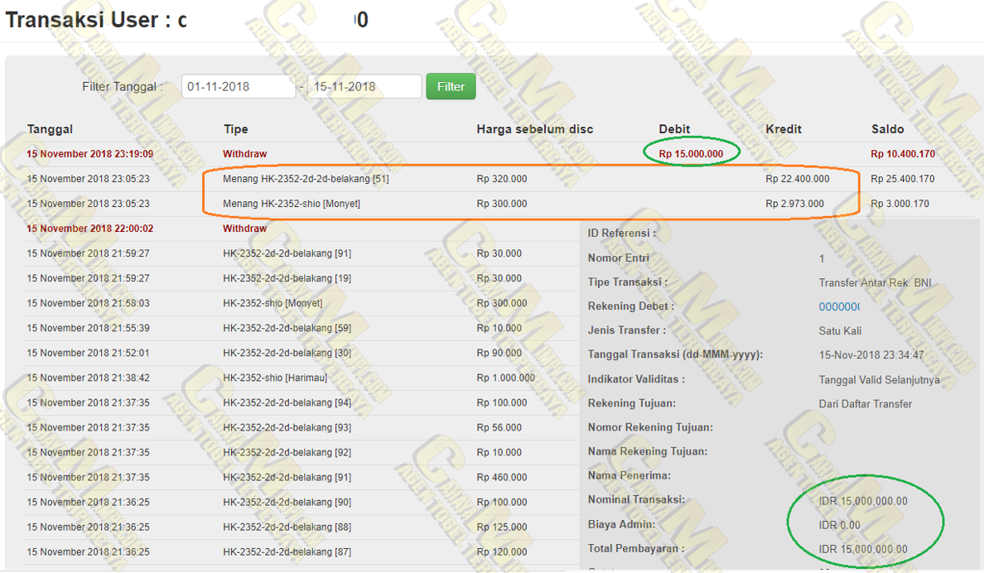Click the Kredit column header
Viewport: 984px width, 573px height.
[783, 129]
